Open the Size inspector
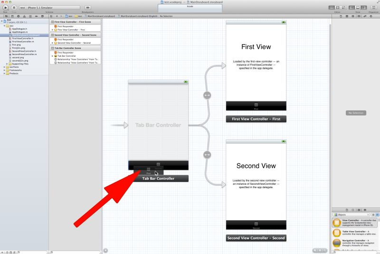This screenshot has height=254, width=380. 365,16
